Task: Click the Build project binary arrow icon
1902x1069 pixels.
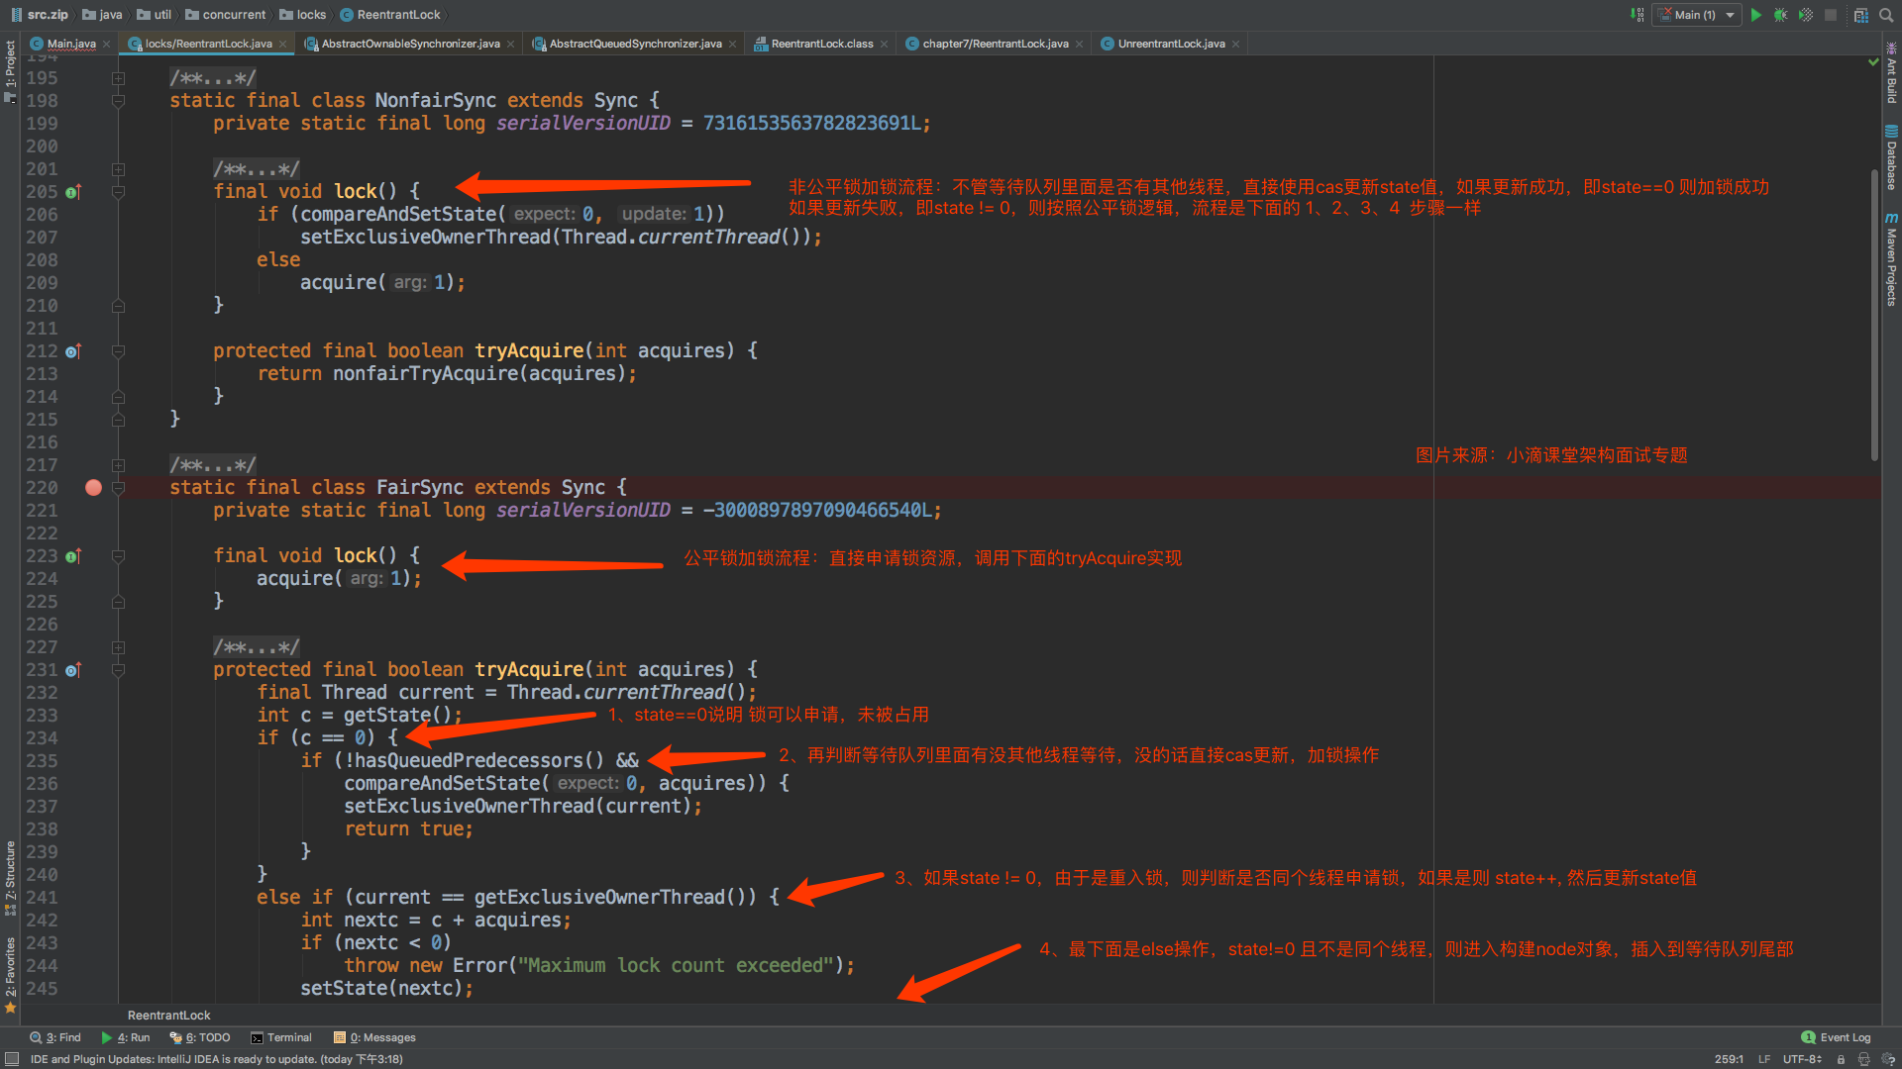Action: [1637, 15]
